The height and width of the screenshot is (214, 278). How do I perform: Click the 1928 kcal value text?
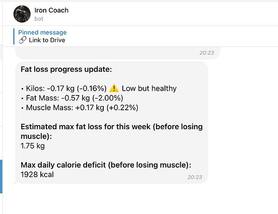(37, 175)
